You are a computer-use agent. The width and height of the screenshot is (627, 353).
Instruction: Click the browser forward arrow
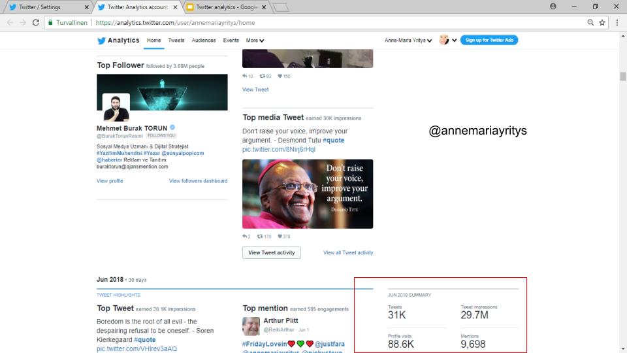coord(23,23)
